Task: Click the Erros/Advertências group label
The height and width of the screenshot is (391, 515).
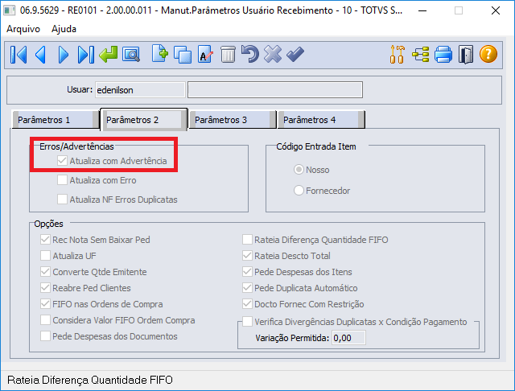Action: (x=76, y=146)
